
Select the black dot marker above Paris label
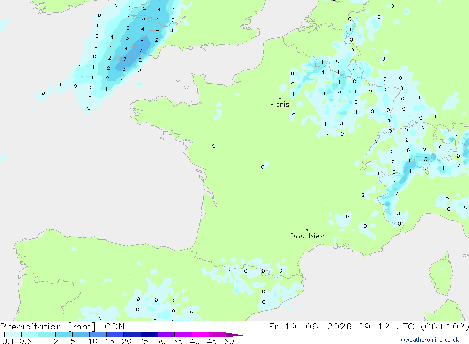[280, 98]
